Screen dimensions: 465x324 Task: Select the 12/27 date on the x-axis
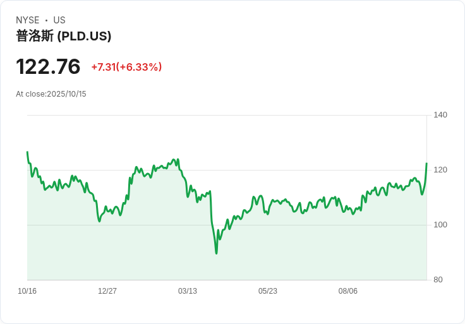click(107, 291)
